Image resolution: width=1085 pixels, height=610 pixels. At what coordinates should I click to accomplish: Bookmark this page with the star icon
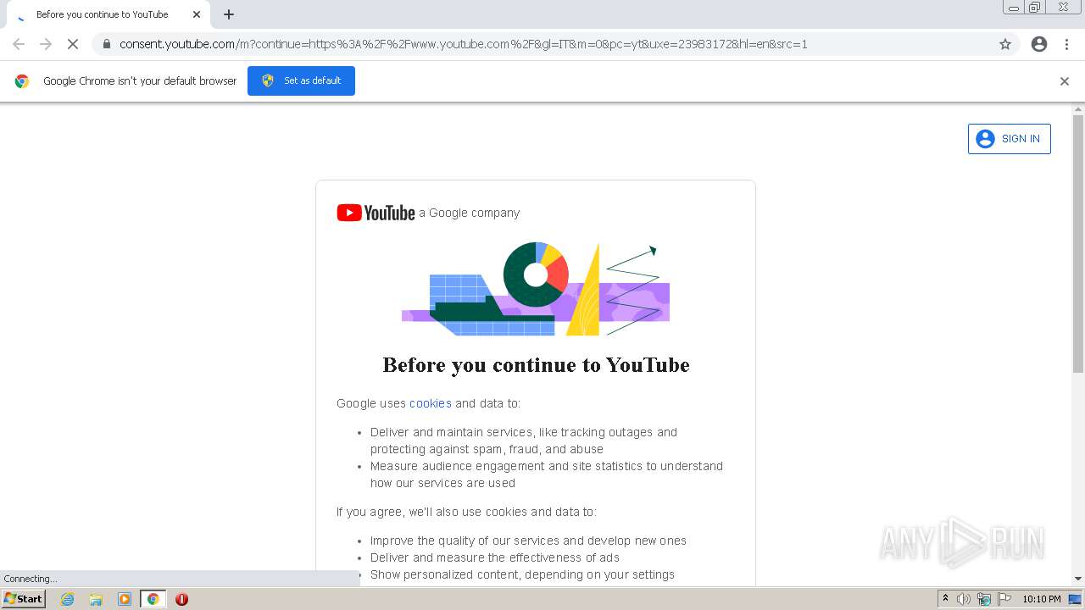point(1005,44)
